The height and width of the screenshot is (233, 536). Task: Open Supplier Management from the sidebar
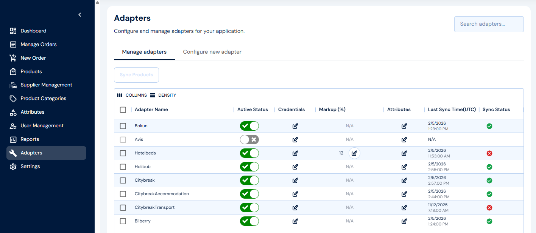point(46,85)
